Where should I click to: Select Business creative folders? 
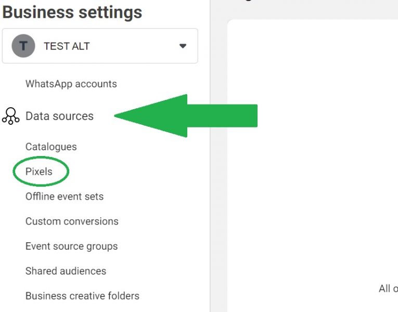point(82,296)
